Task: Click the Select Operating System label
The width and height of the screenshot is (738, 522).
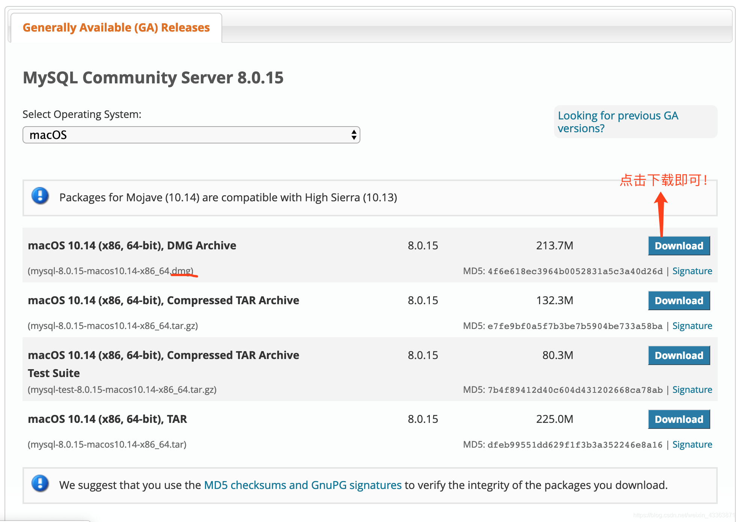Action: (x=82, y=114)
